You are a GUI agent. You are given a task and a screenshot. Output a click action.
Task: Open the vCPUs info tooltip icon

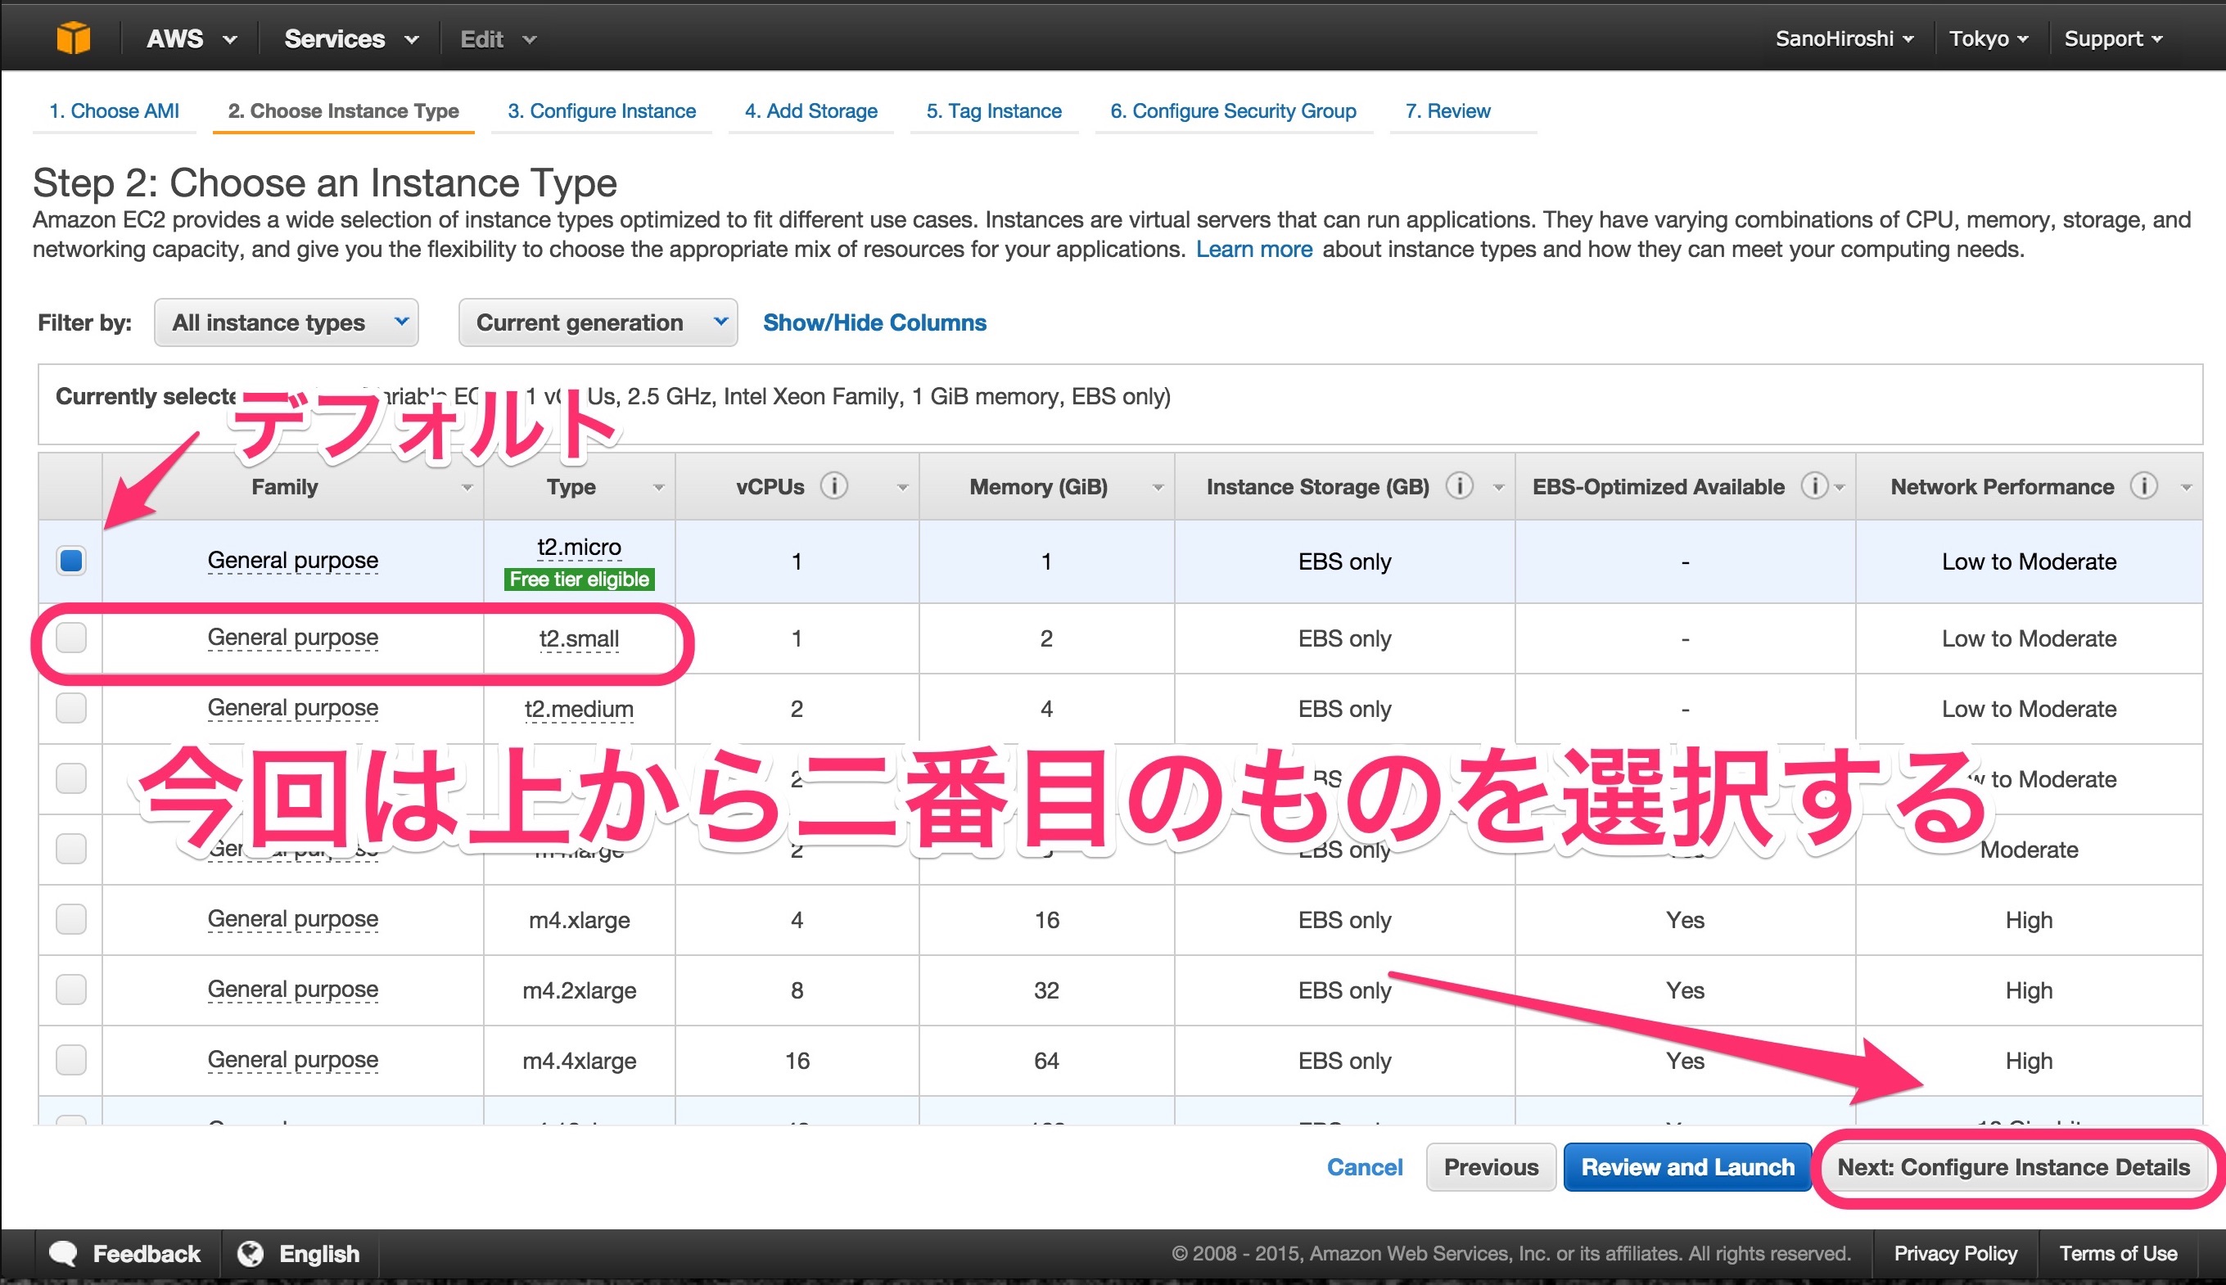[x=833, y=486]
